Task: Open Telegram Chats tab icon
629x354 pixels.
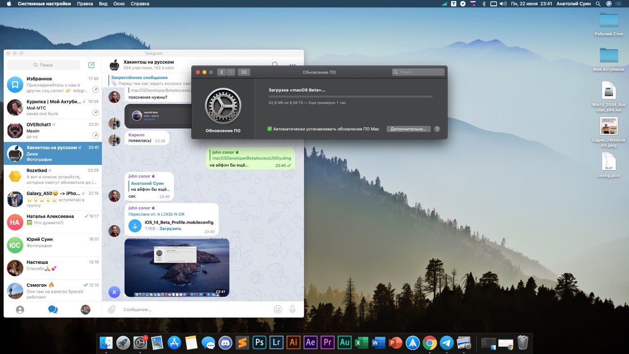Action: click(x=53, y=310)
